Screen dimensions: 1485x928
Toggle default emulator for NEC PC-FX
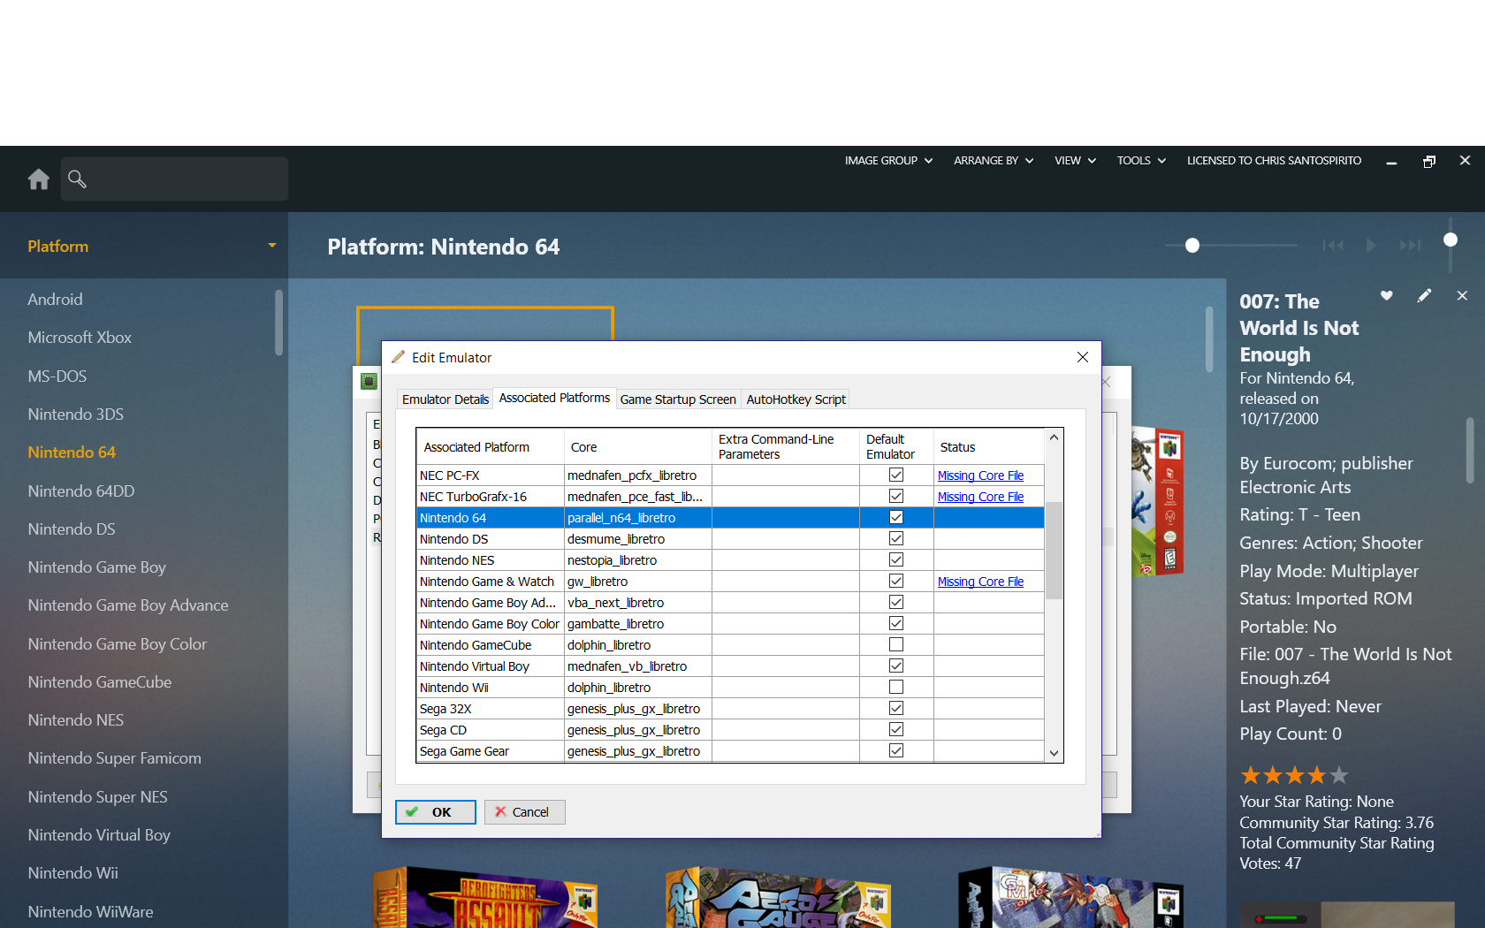click(896, 475)
